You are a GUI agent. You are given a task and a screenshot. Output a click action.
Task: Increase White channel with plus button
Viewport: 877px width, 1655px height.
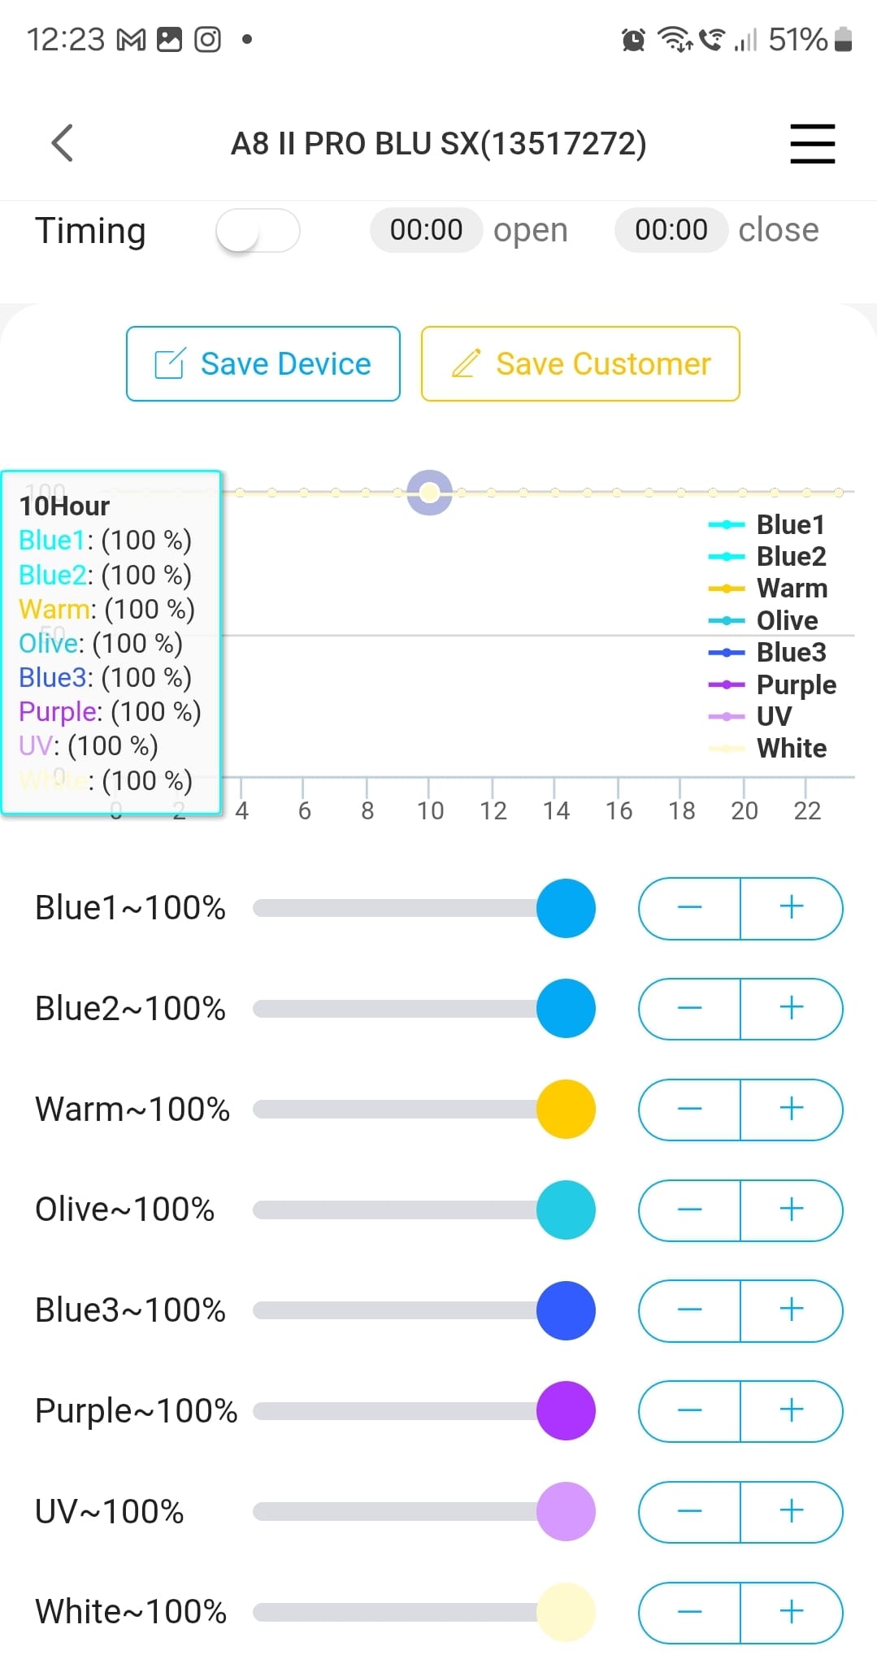792,1612
